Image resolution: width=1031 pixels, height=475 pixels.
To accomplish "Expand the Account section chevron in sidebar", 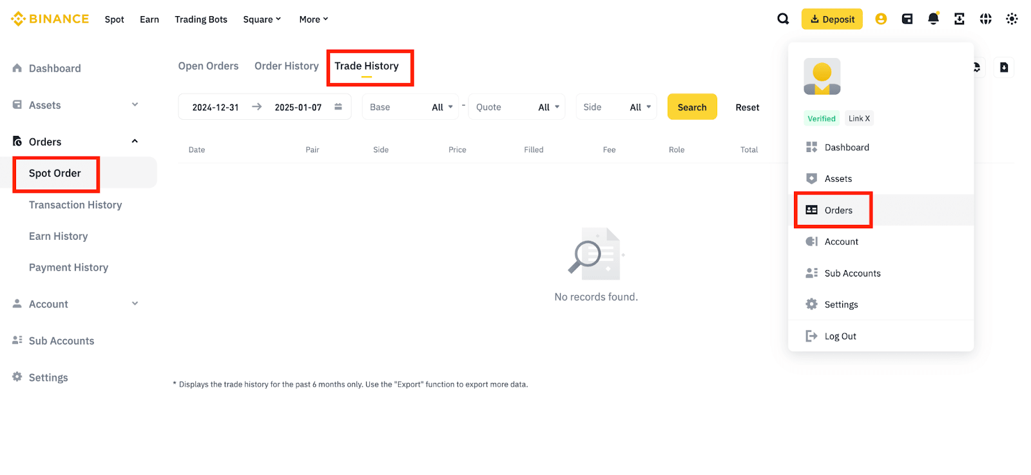I will 135,304.
